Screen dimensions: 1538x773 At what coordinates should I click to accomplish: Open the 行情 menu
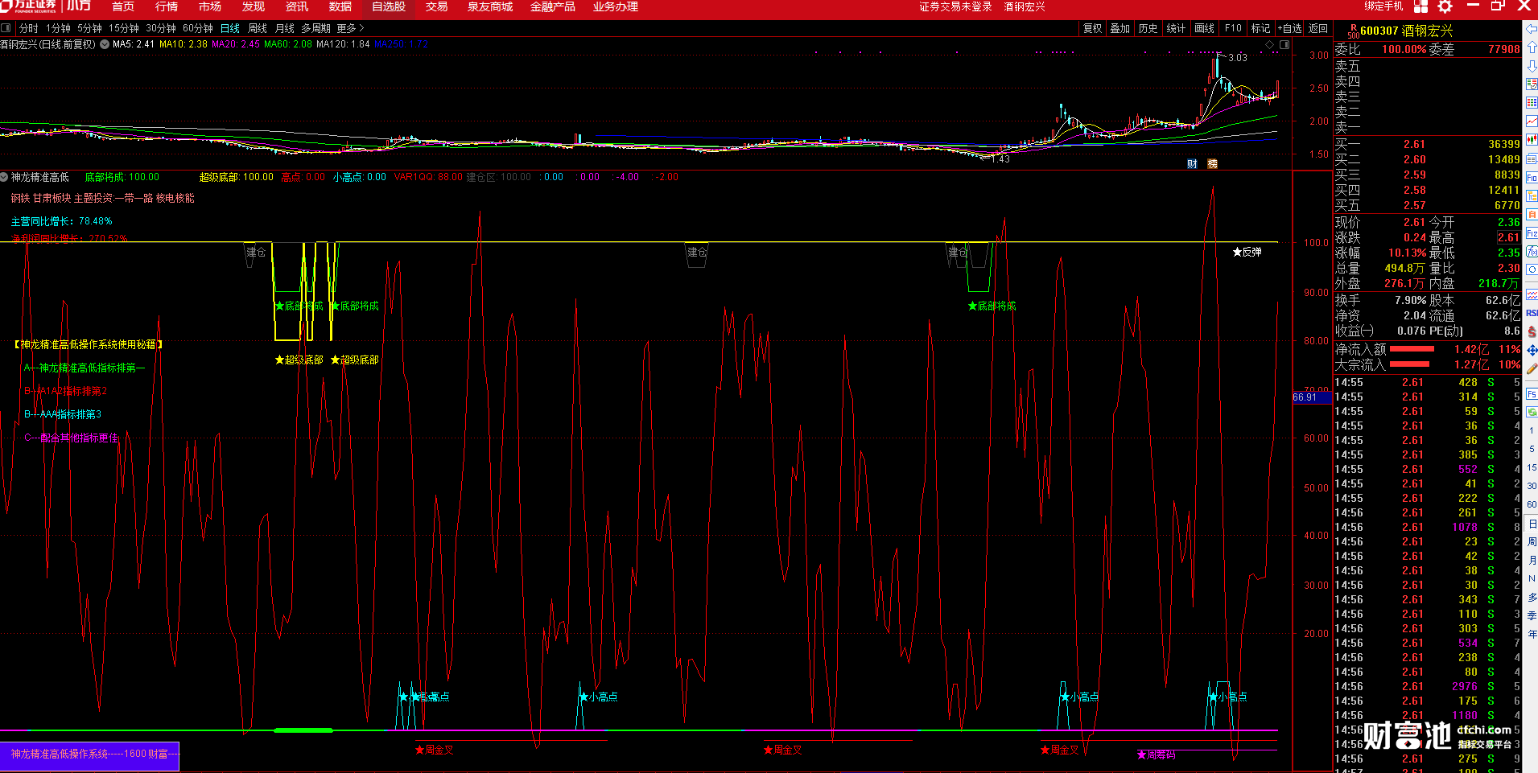(x=167, y=6)
